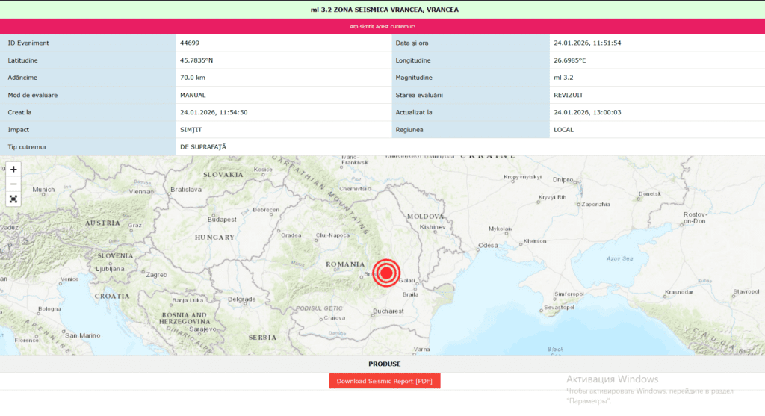Click the 'Am simțit acest cutremur!' banner

point(382,26)
